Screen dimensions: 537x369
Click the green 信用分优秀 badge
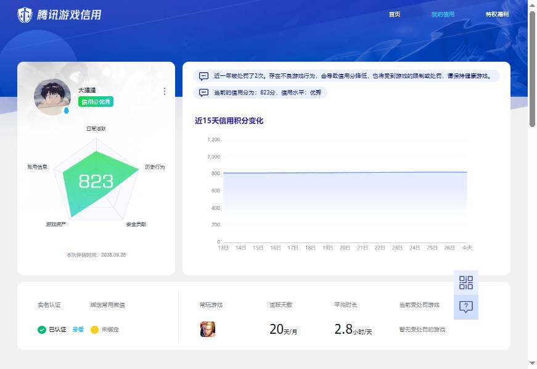(96, 102)
